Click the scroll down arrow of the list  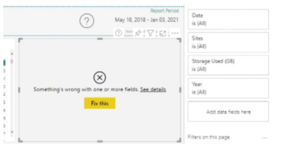tap(12, 132)
